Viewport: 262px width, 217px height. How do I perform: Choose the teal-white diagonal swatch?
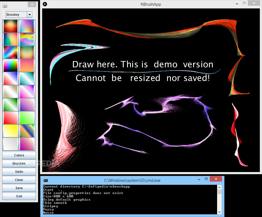click(x=27, y=78)
